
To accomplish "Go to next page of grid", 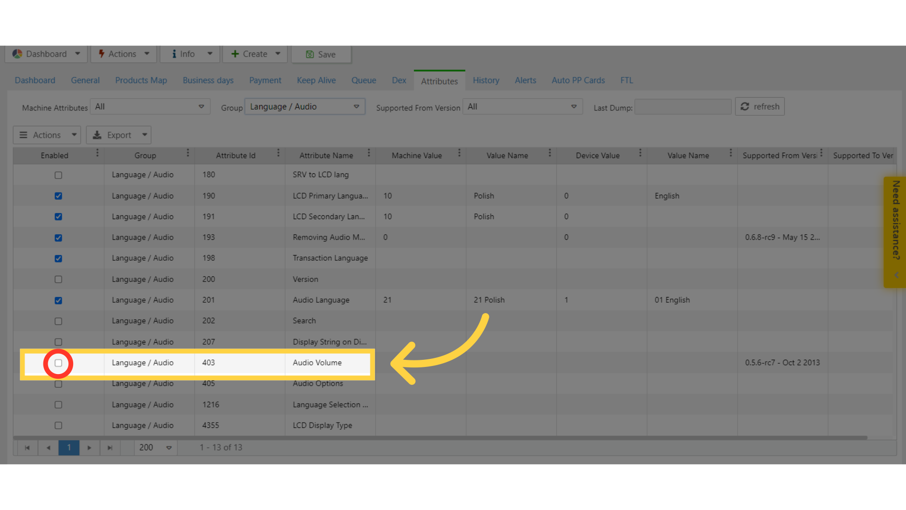I will coord(89,448).
